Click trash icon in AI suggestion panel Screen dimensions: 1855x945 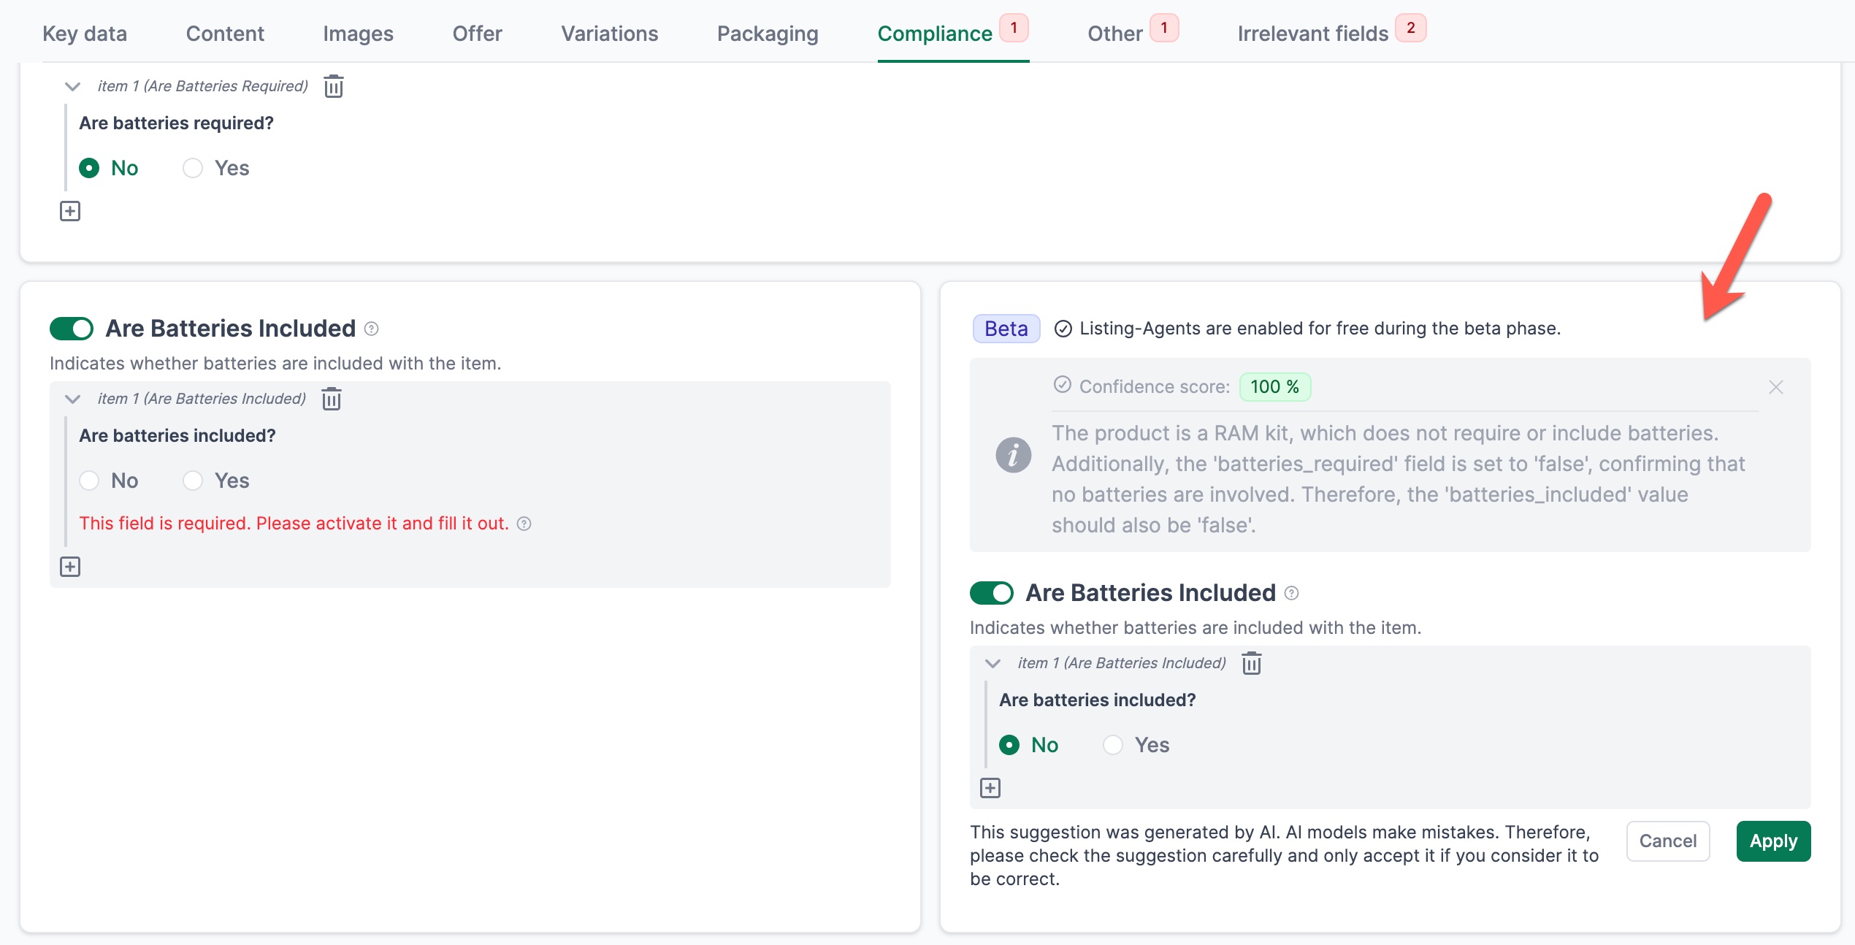click(x=1252, y=663)
